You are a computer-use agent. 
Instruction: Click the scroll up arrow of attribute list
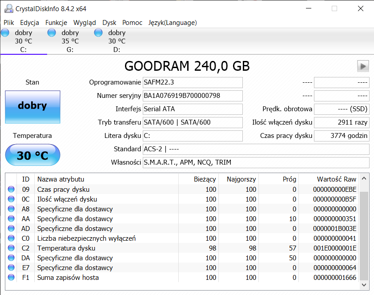pyautogui.click(x=364, y=178)
